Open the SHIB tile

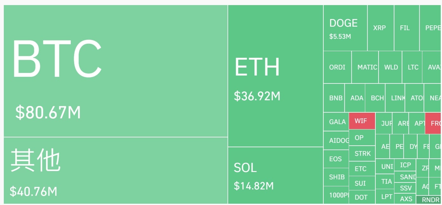[x=336, y=177]
